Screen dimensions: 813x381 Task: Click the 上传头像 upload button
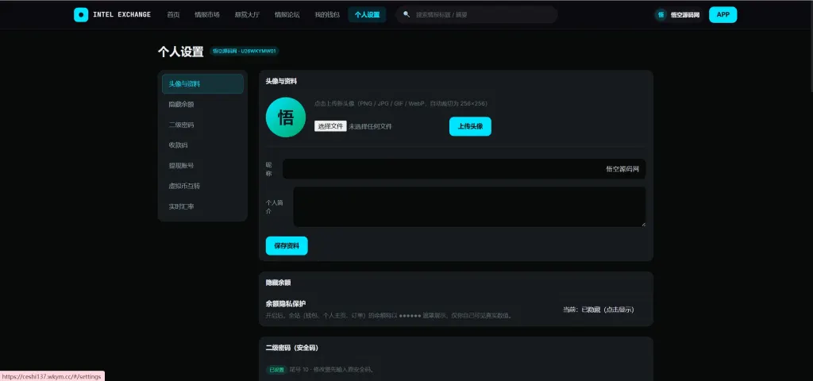click(x=470, y=126)
